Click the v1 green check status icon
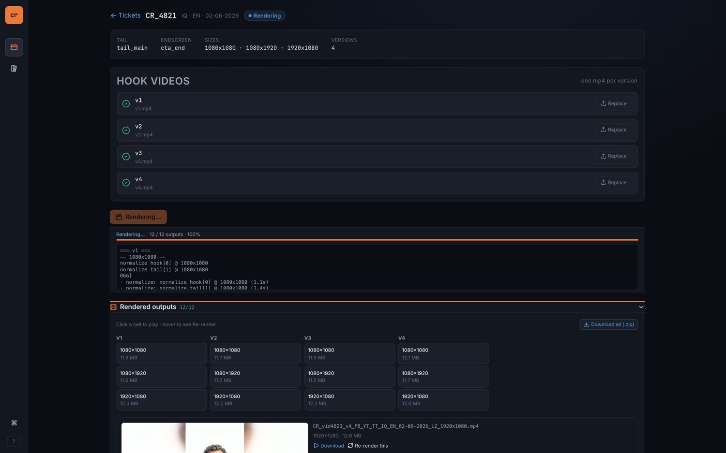Screen dimensions: 726x453 (126, 104)
